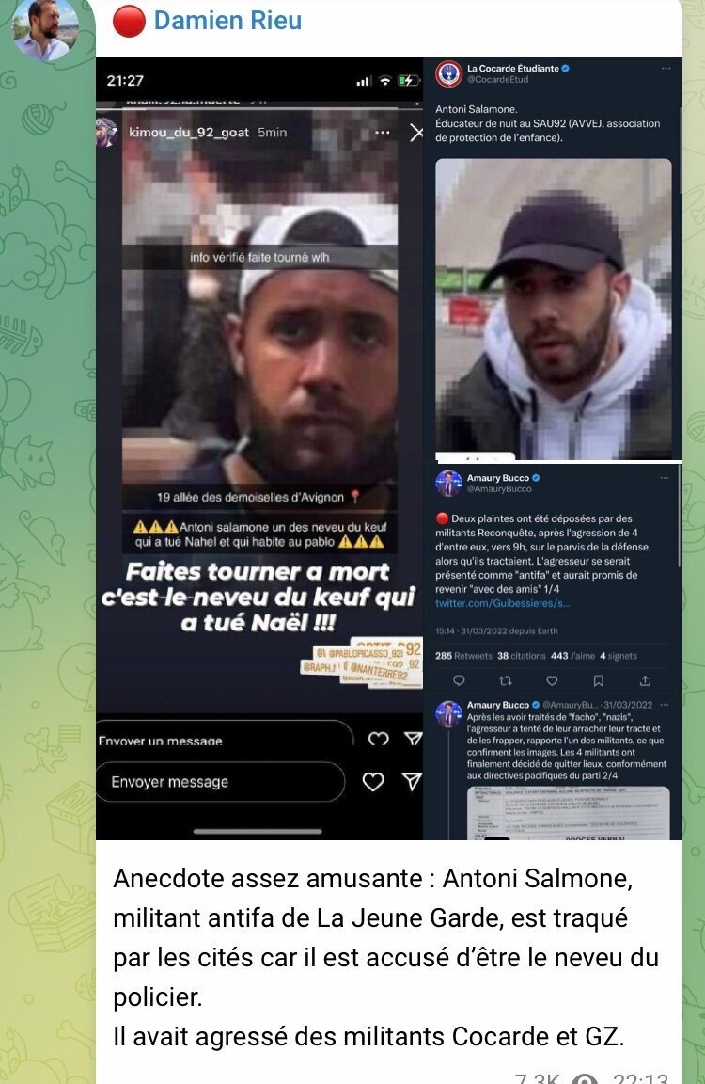
Task: Like the story with the heart icon
Action: (x=373, y=782)
